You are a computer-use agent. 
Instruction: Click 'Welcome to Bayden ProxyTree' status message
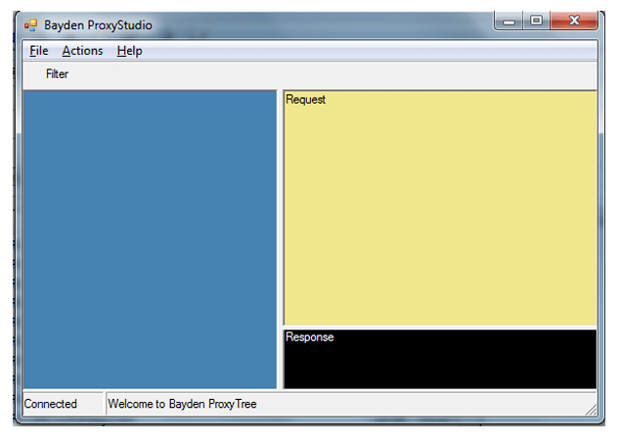click(x=182, y=404)
